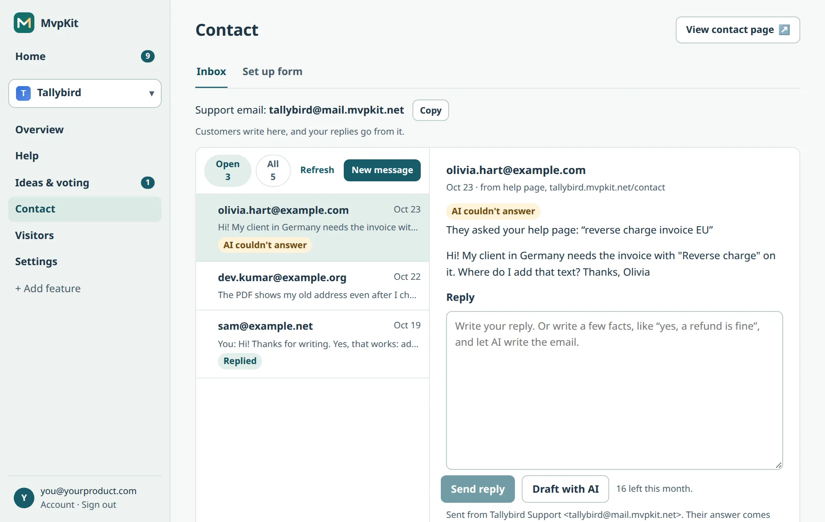Click the Sign out link
Viewport: 825px width, 522px height.
coord(99,505)
